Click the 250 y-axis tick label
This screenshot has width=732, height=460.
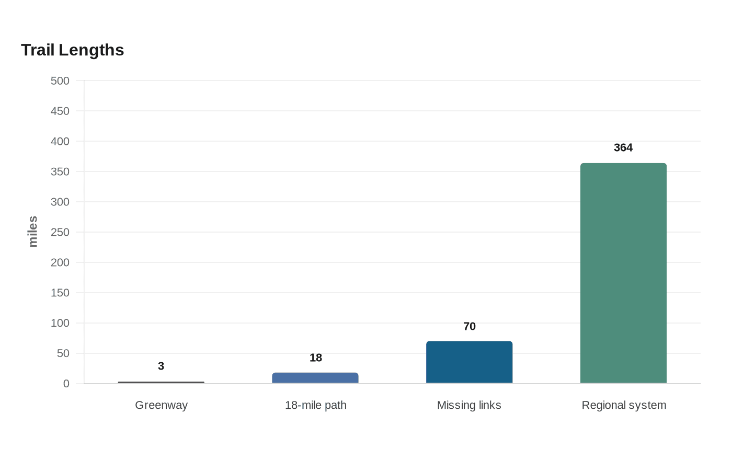[x=60, y=233]
